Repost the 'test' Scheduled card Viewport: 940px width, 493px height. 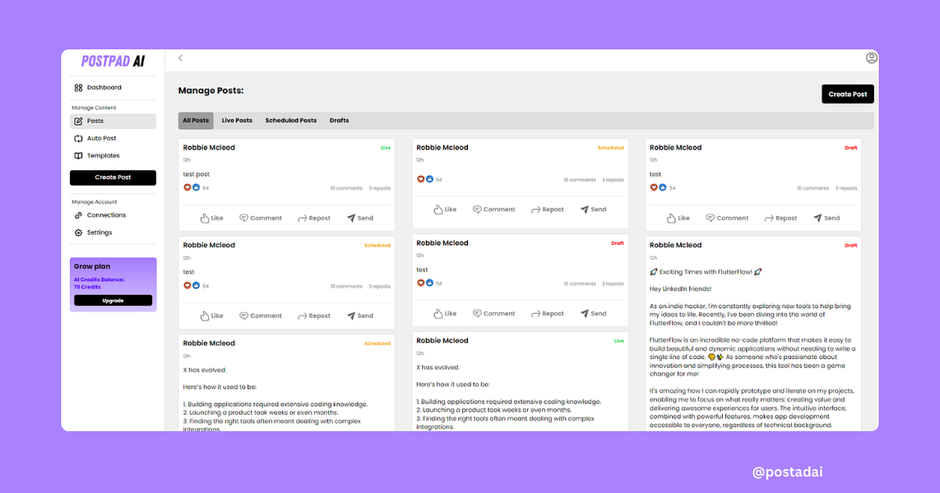[314, 316]
